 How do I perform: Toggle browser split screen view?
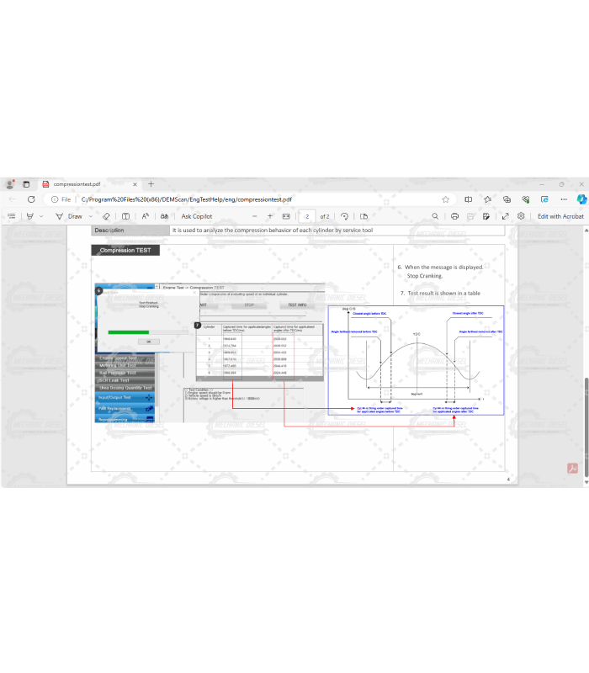468,199
